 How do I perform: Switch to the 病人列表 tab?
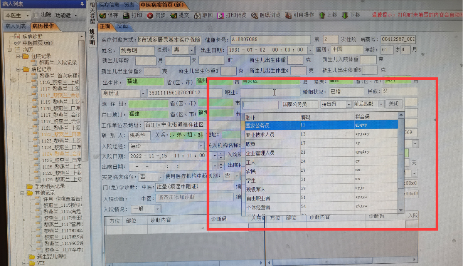pyautogui.click(x=15, y=26)
